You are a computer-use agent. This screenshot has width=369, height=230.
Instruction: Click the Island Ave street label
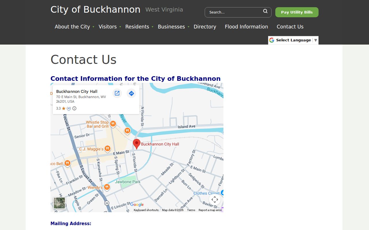click(x=187, y=126)
